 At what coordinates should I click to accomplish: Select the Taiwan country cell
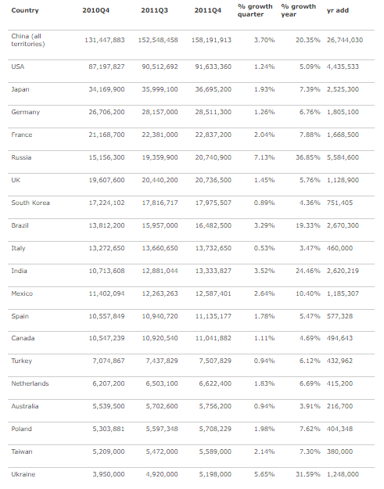click(22, 451)
